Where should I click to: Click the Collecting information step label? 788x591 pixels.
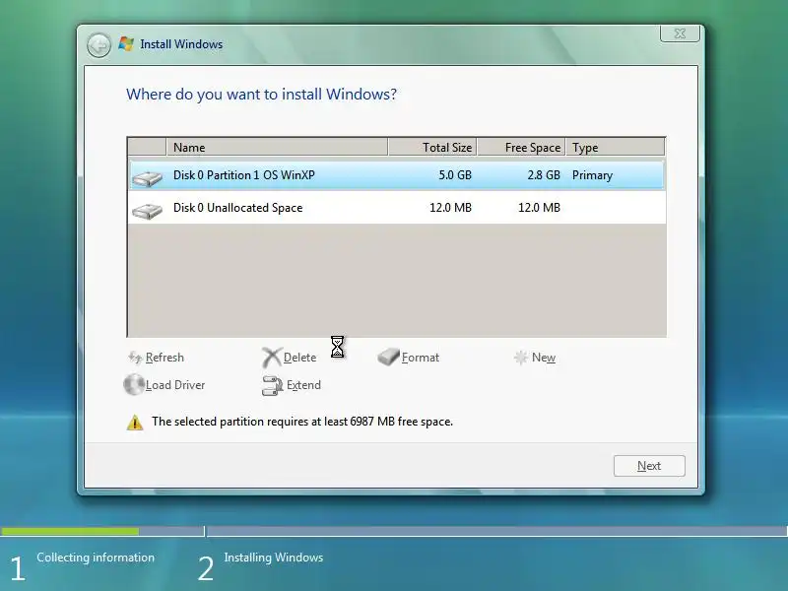pyautogui.click(x=96, y=558)
